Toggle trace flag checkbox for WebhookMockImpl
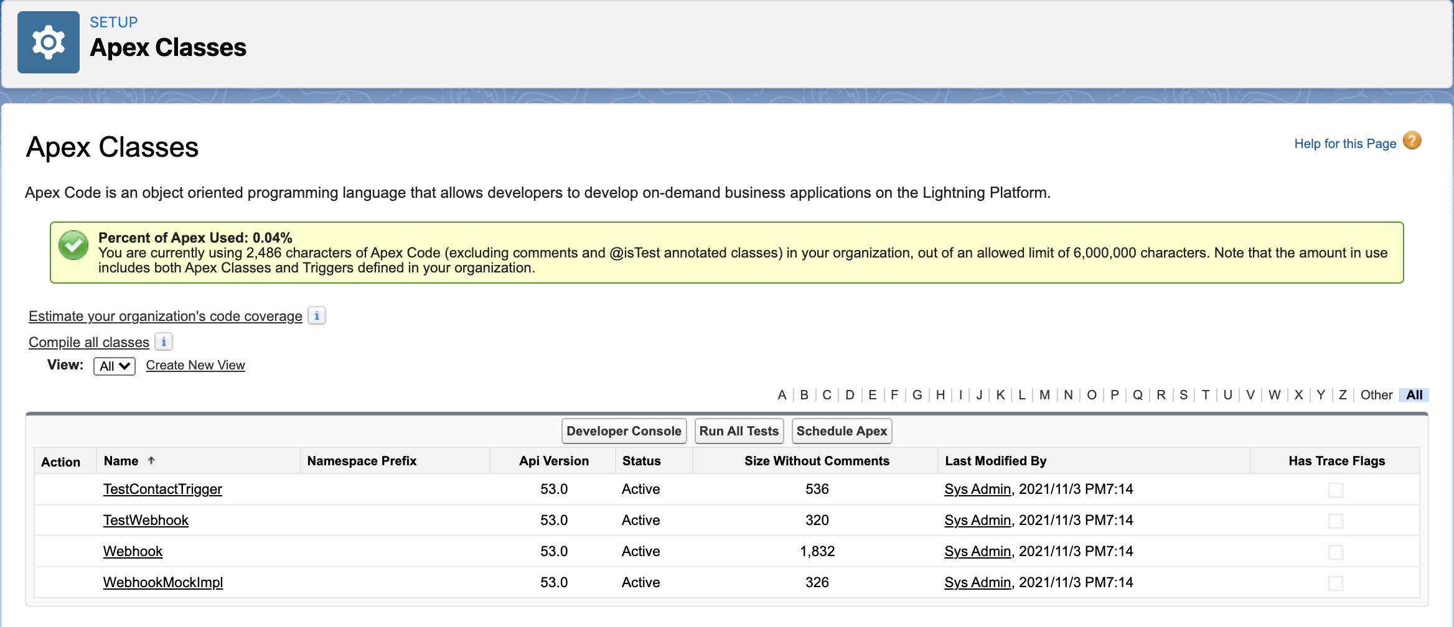 click(1336, 583)
